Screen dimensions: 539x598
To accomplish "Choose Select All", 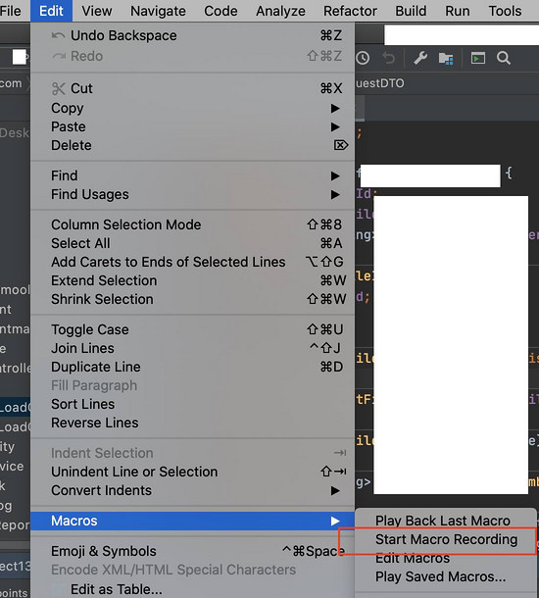I will click(192, 243).
